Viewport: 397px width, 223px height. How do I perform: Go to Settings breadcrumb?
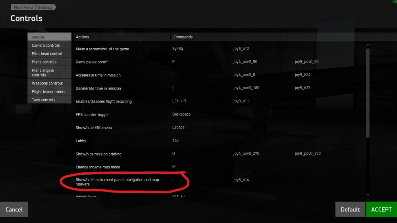(45, 8)
